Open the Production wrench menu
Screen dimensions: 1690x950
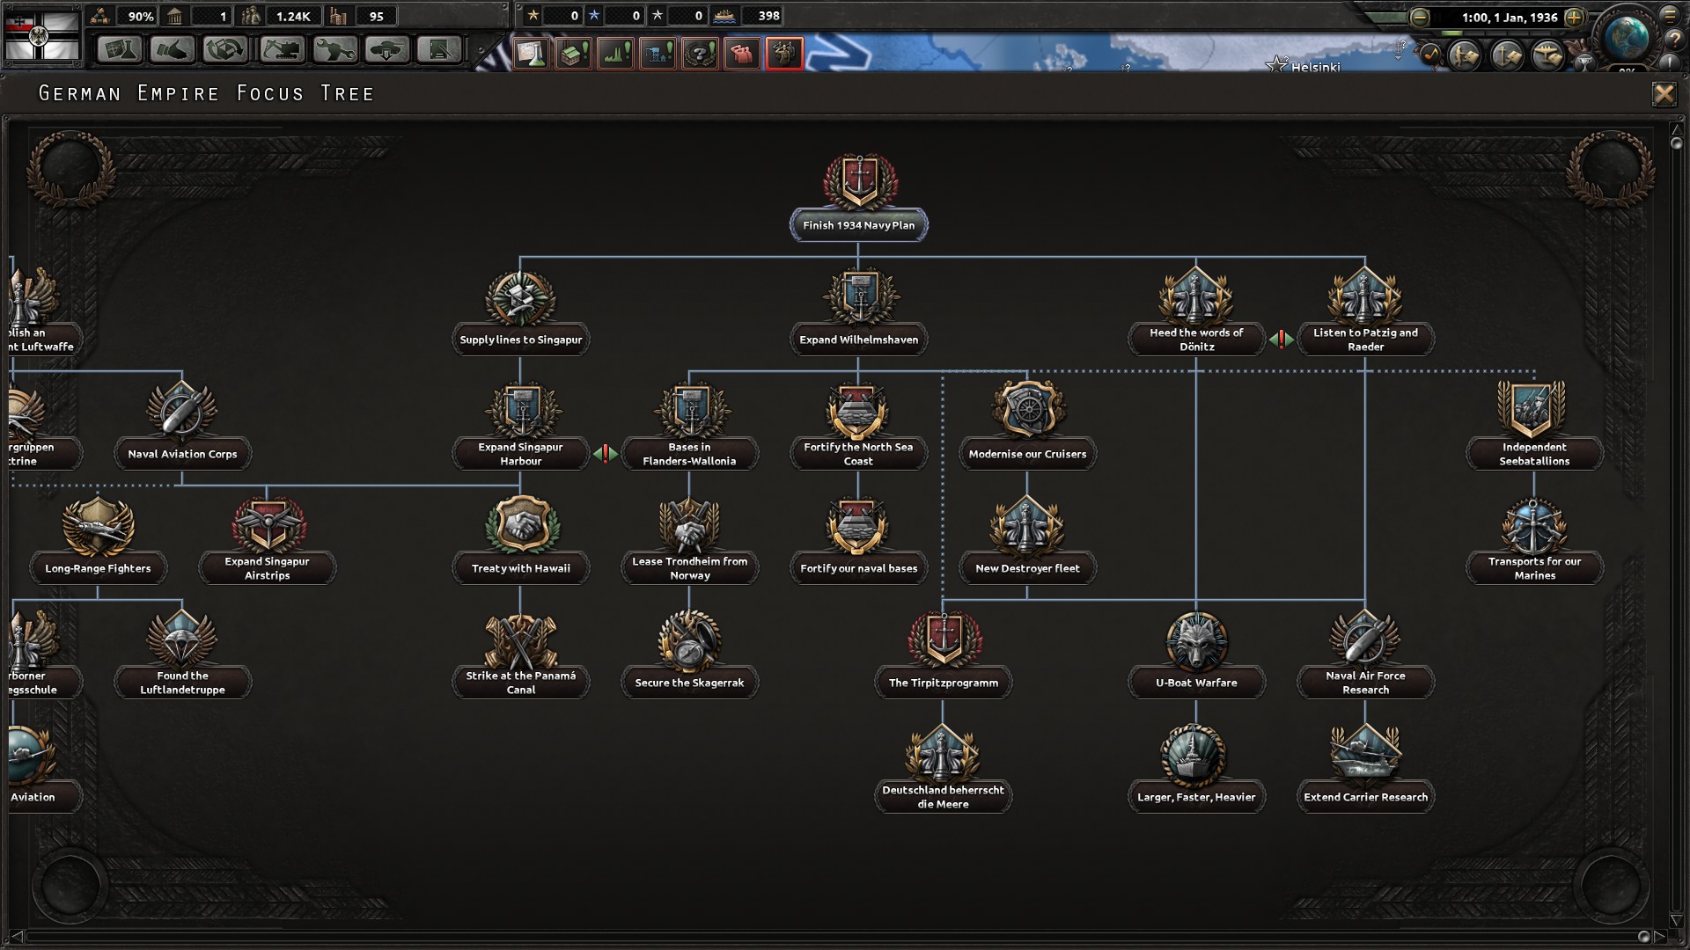coord(334,49)
